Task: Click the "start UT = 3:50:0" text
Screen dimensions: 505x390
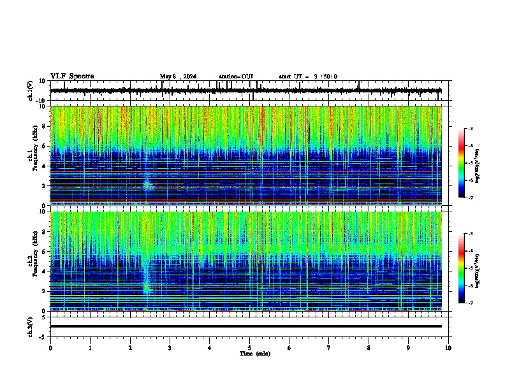Action: (308, 76)
